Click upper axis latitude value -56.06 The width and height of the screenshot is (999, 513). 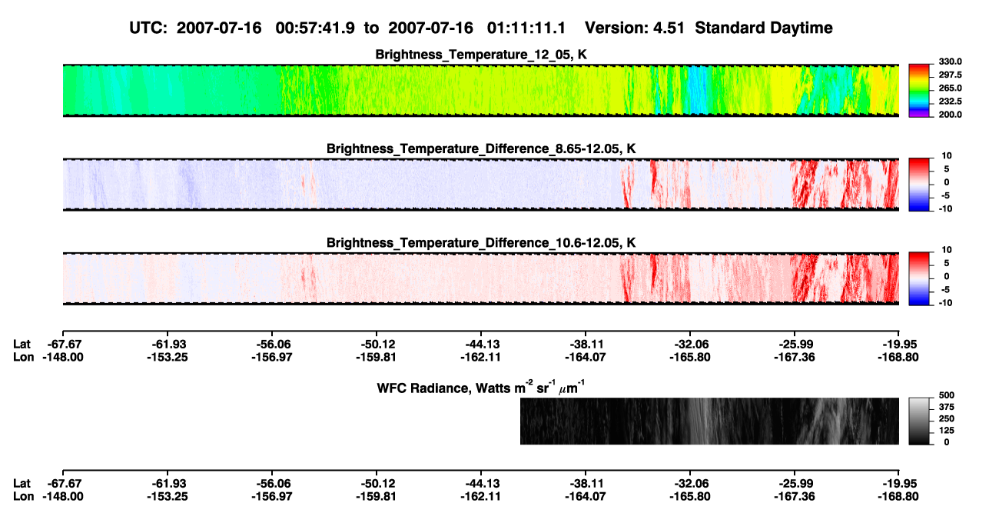click(271, 345)
